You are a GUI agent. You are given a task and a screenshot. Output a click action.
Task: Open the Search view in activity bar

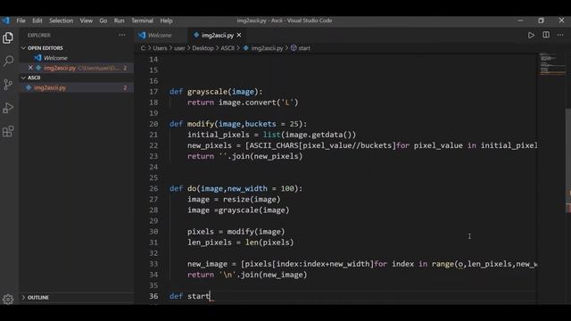(x=8, y=61)
